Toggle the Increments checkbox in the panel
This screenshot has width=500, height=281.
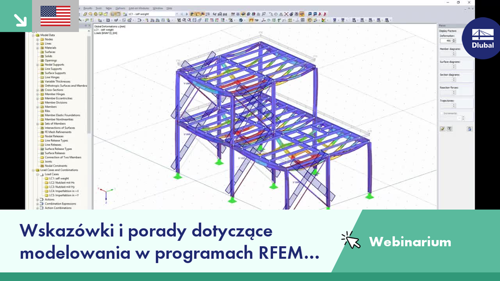pos(442,113)
